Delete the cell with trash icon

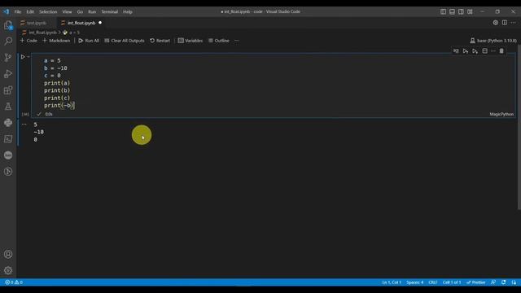501,51
